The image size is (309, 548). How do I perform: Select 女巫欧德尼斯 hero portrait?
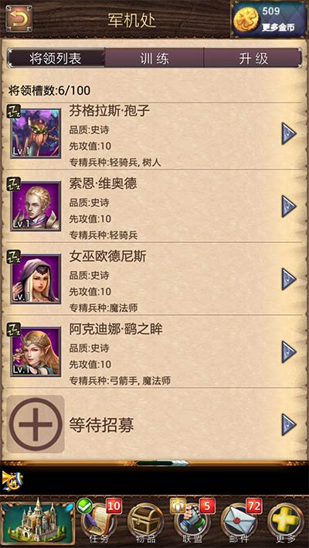point(36,279)
